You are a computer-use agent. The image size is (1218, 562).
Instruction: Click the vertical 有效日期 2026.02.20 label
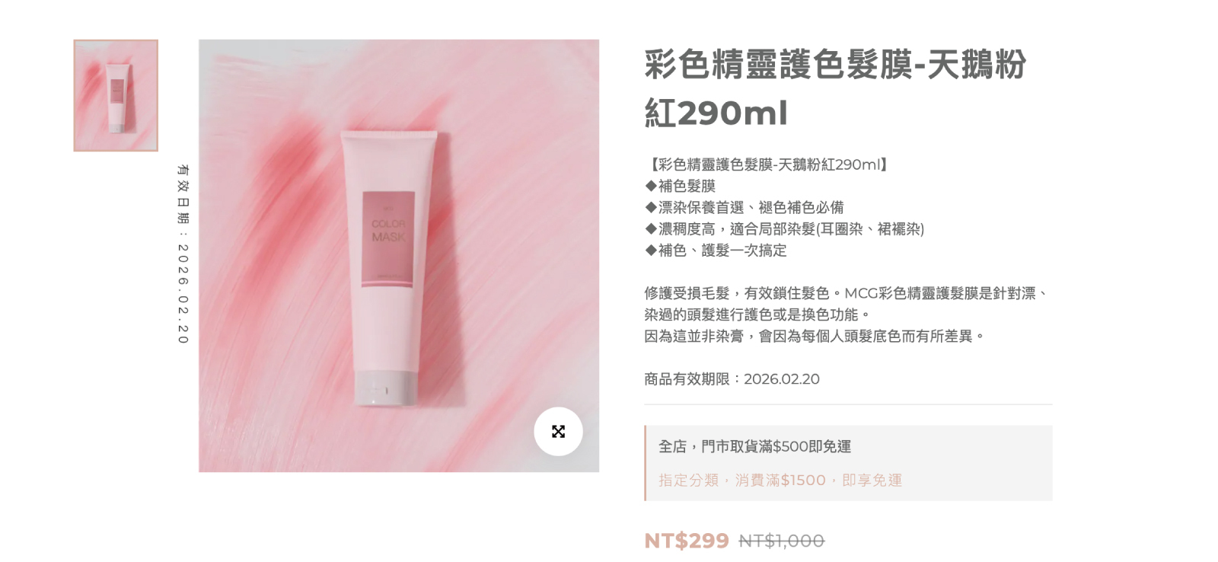pyautogui.click(x=183, y=254)
